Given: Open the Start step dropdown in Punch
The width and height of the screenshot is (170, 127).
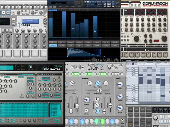Looking at the screenshot, I should (x=45, y=120).
